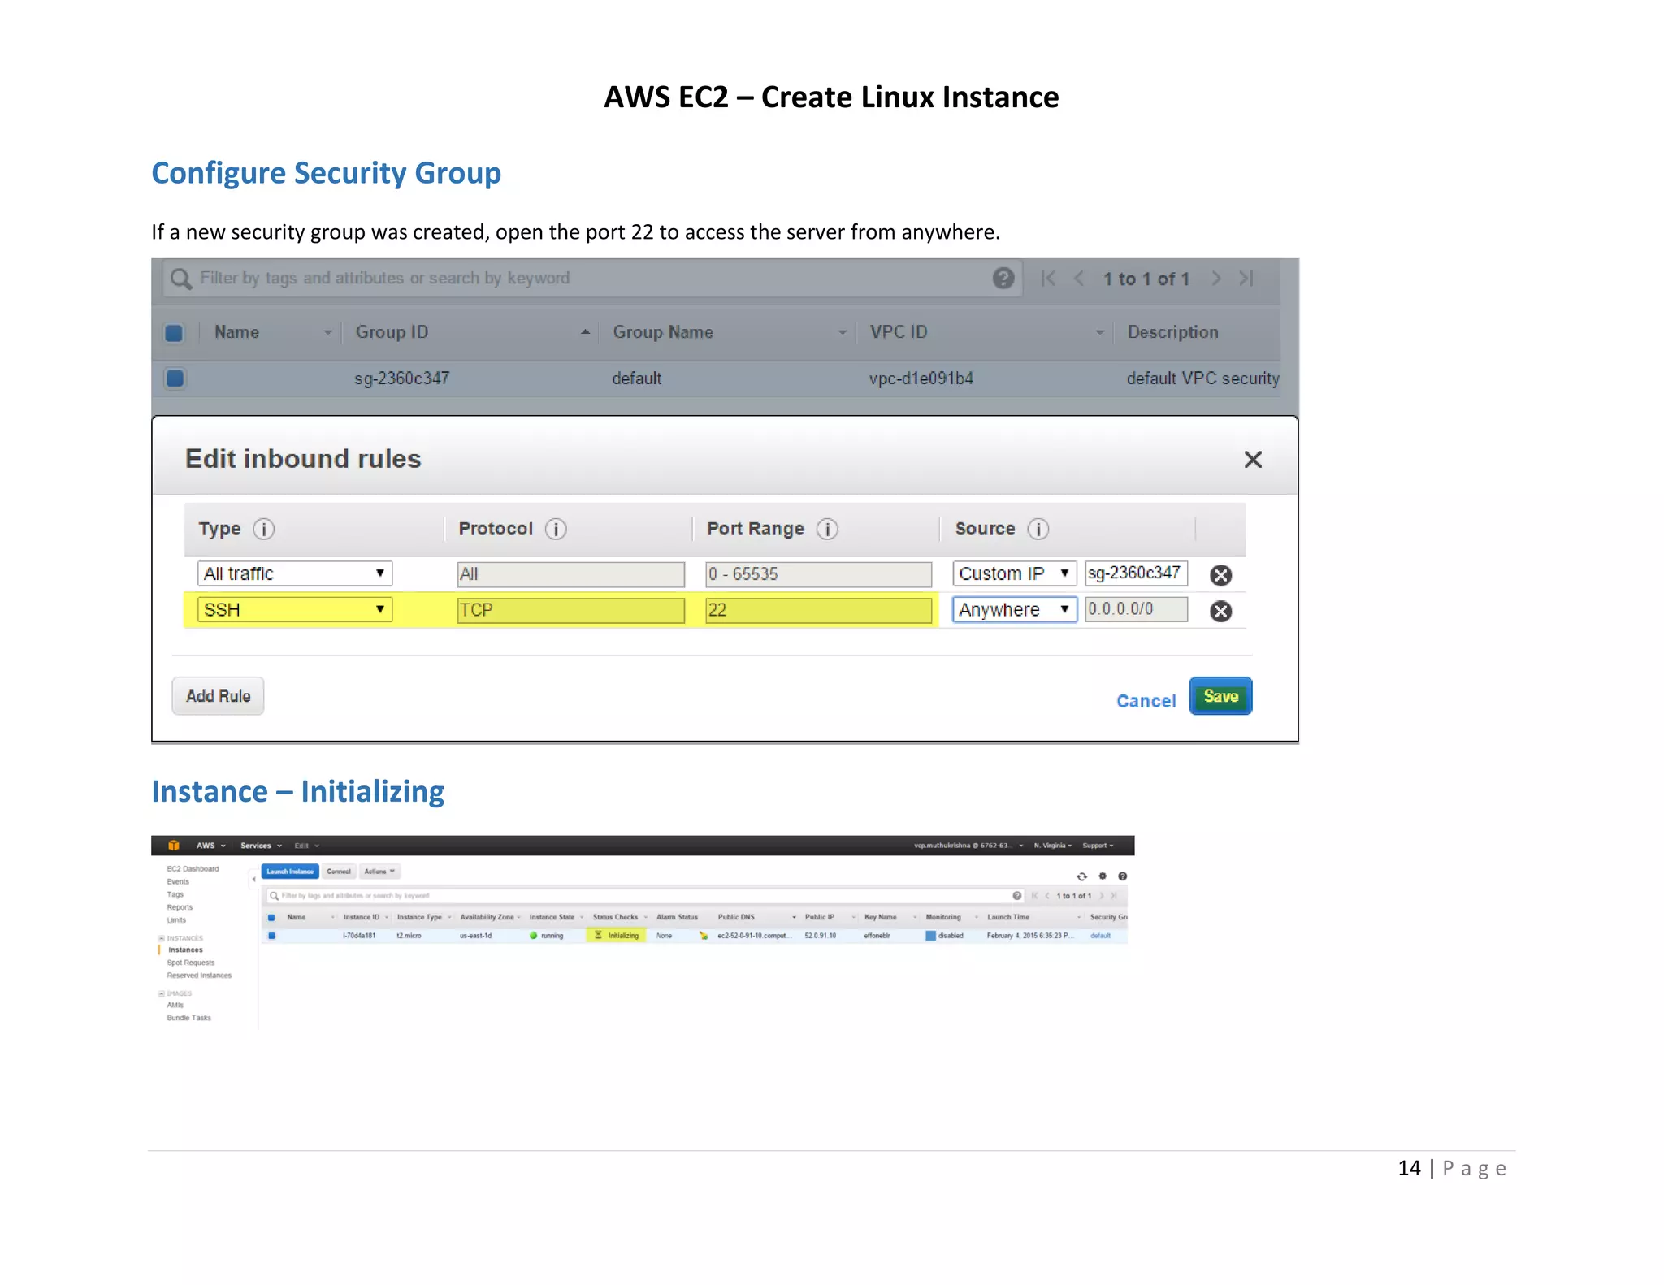This screenshot has width=1664, height=1285.
Task: Click Cancel in Edit inbound rules
Action: click(x=1146, y=701)
